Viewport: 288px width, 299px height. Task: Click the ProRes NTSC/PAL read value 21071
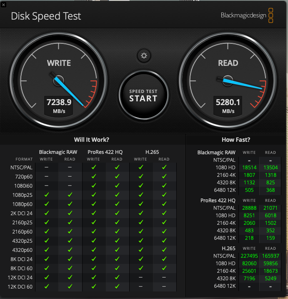point(270,208)
